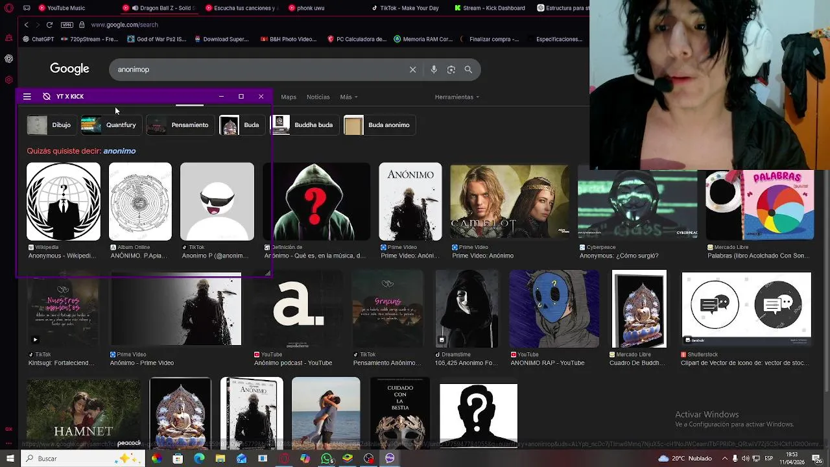Viewport: 830px width, 467px height.
Task: Clear the Google search box with the X
Action: click(x=412, y=69)
